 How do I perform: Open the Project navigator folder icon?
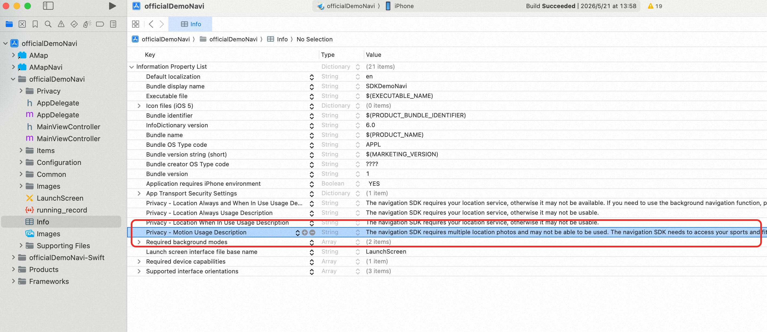pos(9,24)
